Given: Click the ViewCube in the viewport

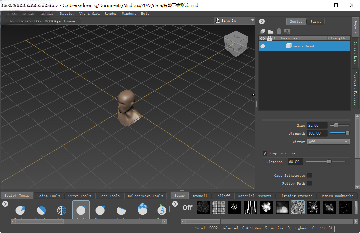Looking at the screenshot, I should (236, 44).
